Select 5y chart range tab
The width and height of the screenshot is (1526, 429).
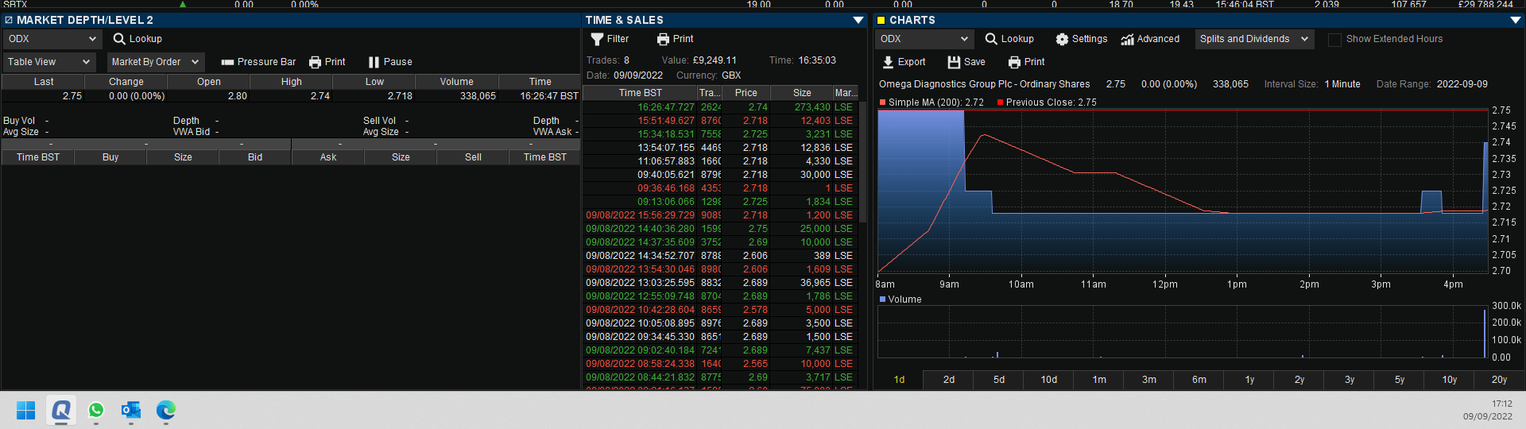[x=1400, y=380]
